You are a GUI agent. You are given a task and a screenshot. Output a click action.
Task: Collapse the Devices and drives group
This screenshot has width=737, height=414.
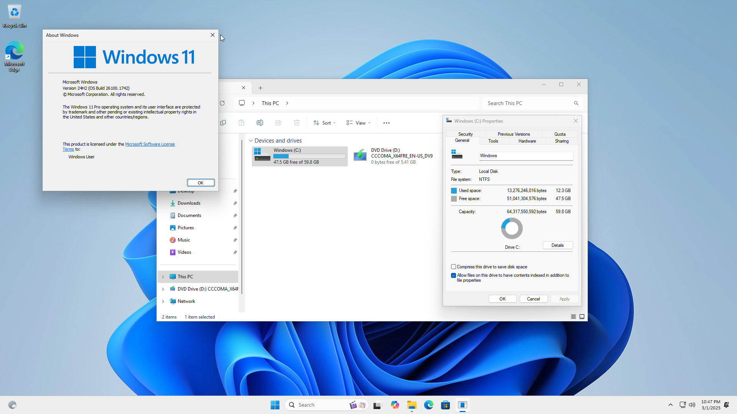251,141
